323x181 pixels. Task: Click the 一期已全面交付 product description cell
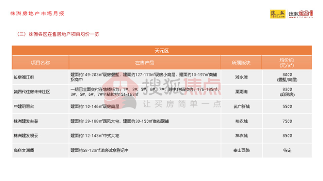145,92
